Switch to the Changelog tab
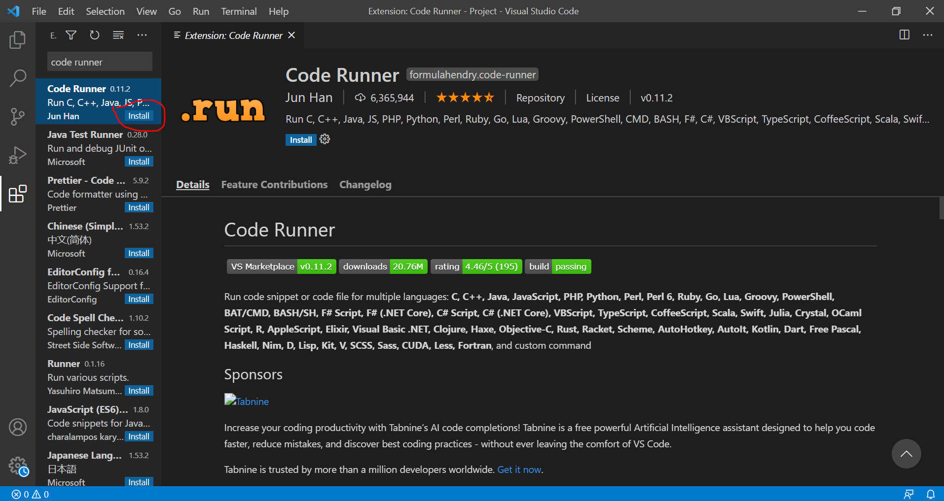The width and height of the screenshot is (944, 501). [x=365, y=185]
